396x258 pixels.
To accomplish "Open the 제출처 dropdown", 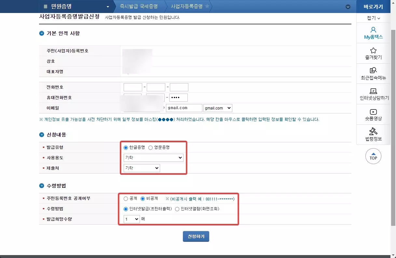I will tap(142, 168).
